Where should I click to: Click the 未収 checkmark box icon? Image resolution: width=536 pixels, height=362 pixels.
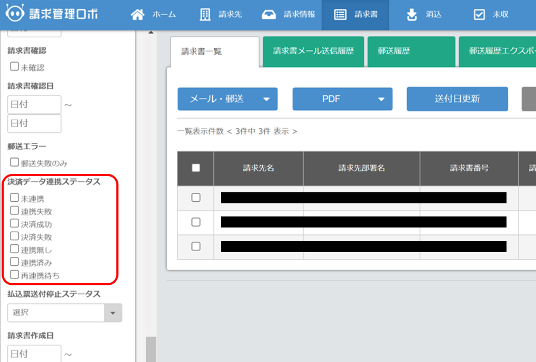pos(479,15)
